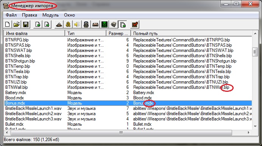Select the BTNWall.blp file name
262x146 pixels.
17,87
